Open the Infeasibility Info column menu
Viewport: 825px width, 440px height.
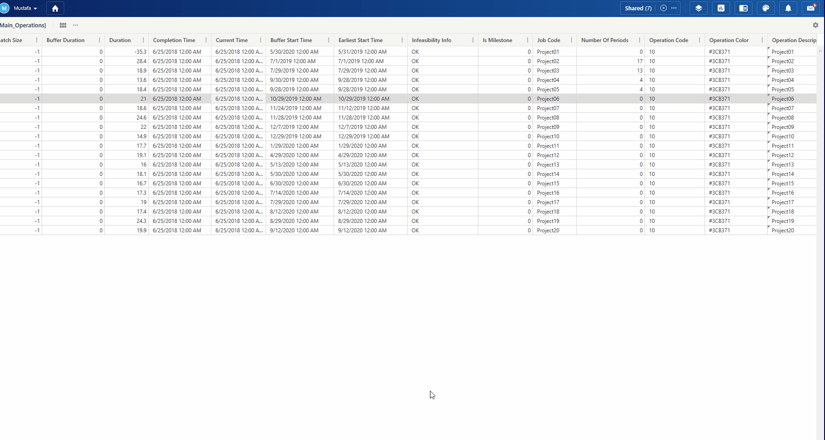pyautogui.click(x=473, y=40)
